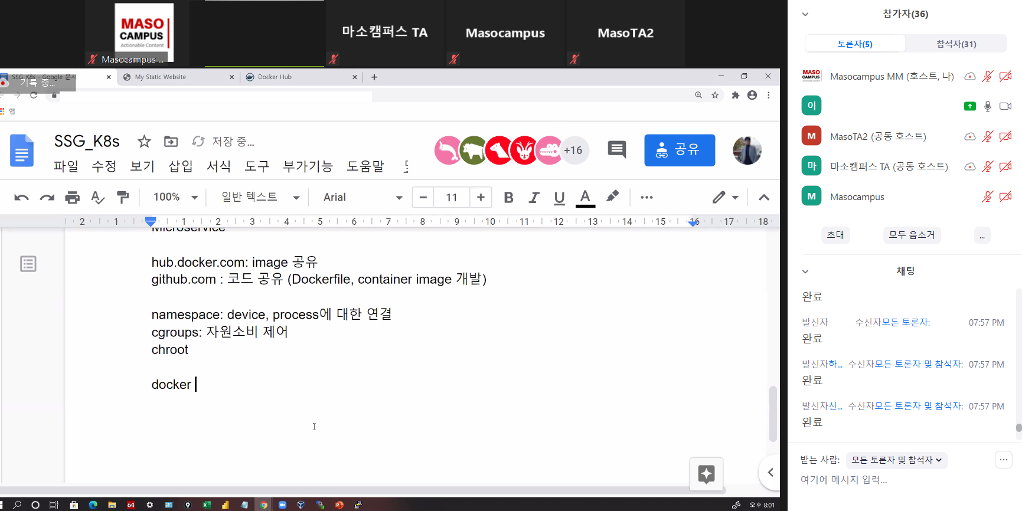Screen dimensions: 1022x511
Task: Open the text color picker
Action: click(585, 198)
